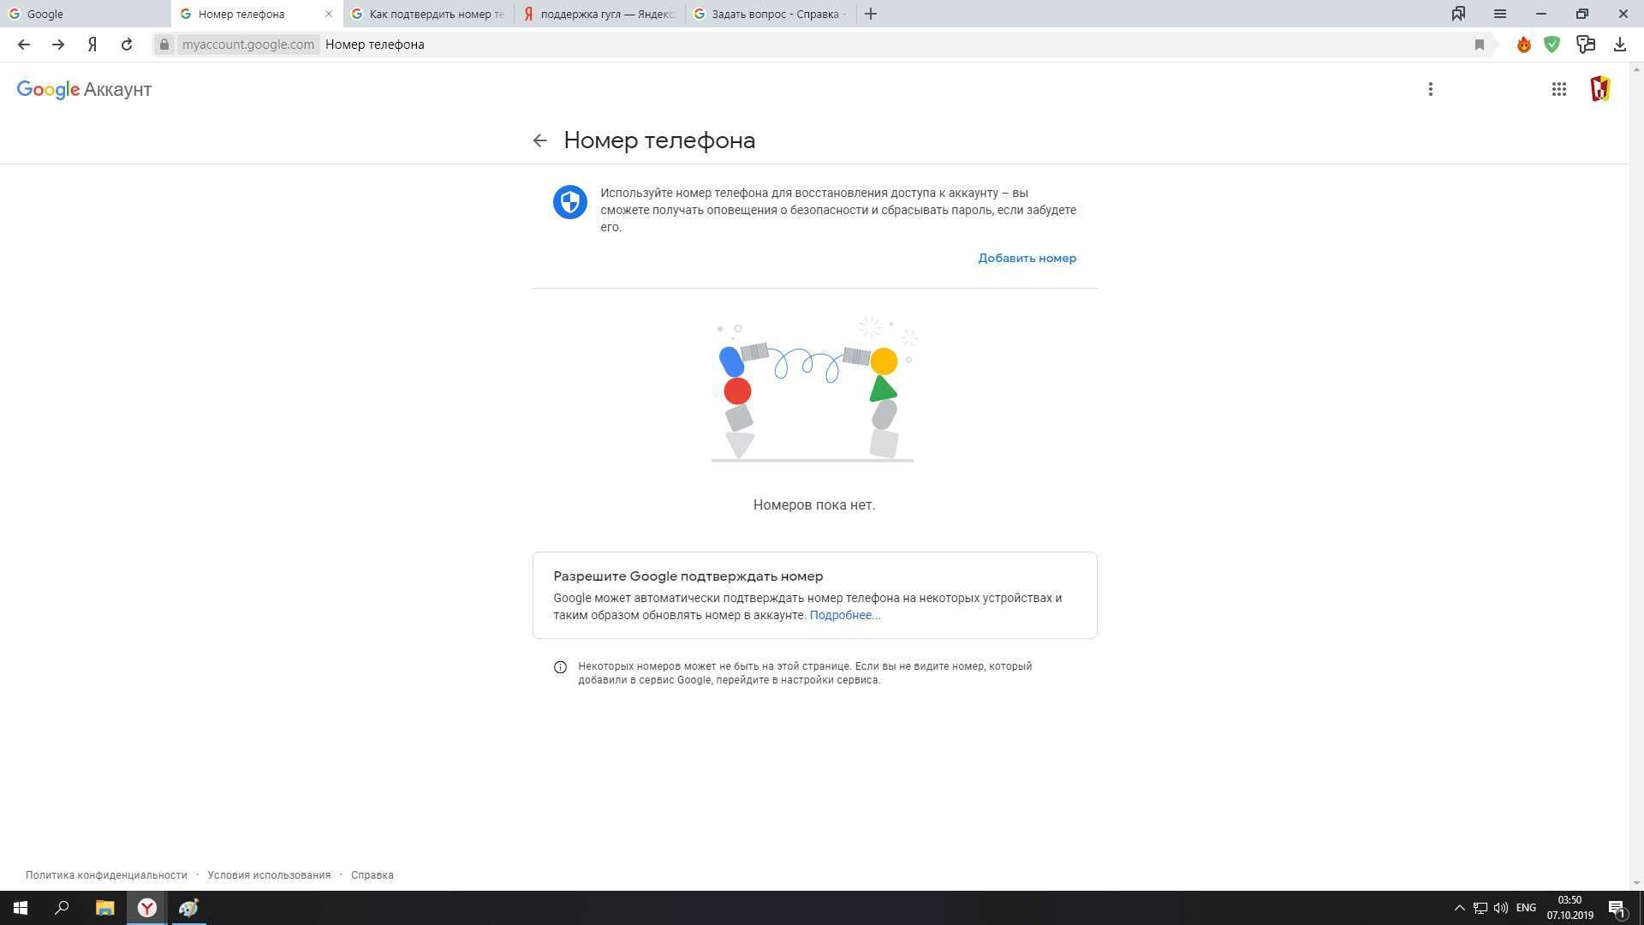Click the Google Аккаунт logo
The width and height of the screenshot is (1644, 925).
click(x=84, y=90)
